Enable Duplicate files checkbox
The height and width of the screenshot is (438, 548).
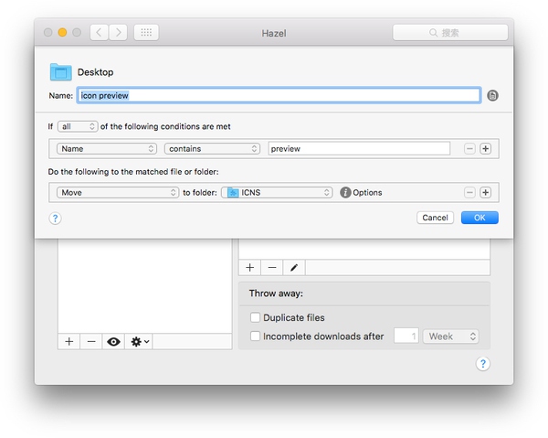click(255, 317)
